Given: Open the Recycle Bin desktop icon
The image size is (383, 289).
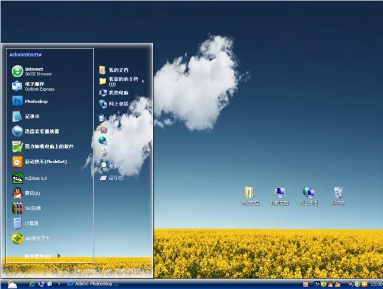Looking at the screenshot, I should coord(339,196).
